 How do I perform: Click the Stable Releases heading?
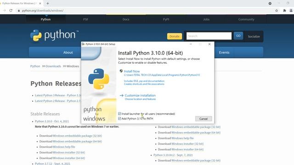tap(45, 114)
